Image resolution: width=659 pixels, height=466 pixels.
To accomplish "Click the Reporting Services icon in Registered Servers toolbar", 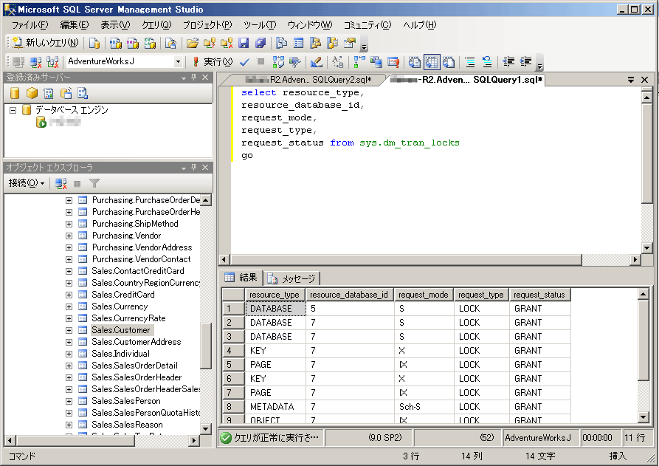I will (x=49, y=93).
